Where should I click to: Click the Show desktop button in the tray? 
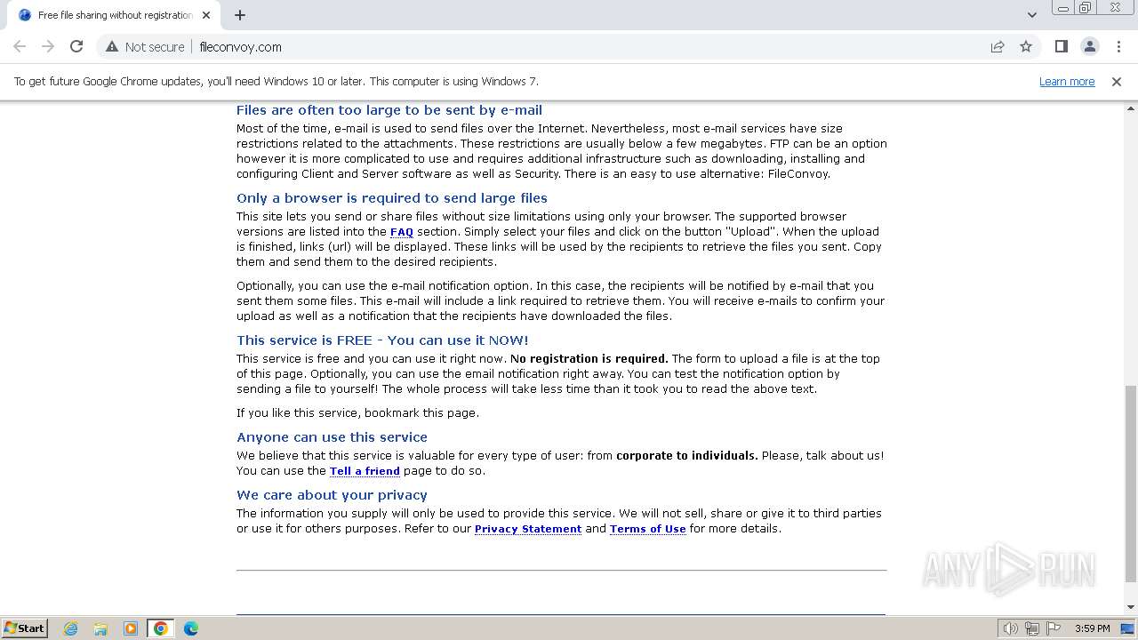(1128, 628)
